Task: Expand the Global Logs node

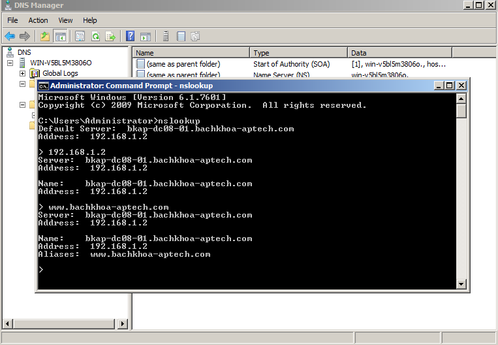Action: [23, 73]
